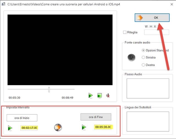The height and width of the screenshot is (139, 176).
Task: Enable the Ritaglia checkbox
Action: 125,32
